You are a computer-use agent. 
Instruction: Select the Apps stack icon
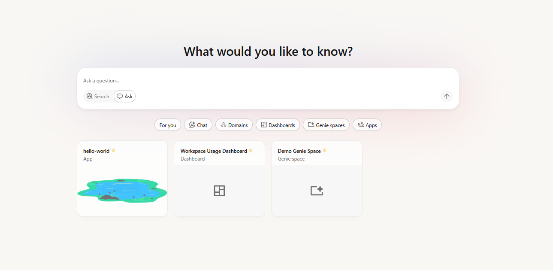point(361,124)
